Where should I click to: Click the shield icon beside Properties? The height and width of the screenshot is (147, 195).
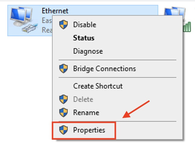point(63,130)
